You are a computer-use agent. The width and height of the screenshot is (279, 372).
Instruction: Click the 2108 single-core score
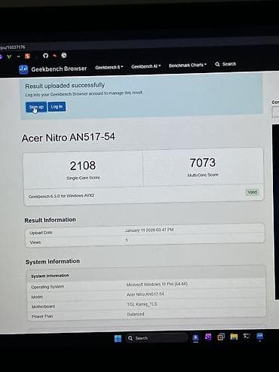pyautogui.click(x=83, y=166)
